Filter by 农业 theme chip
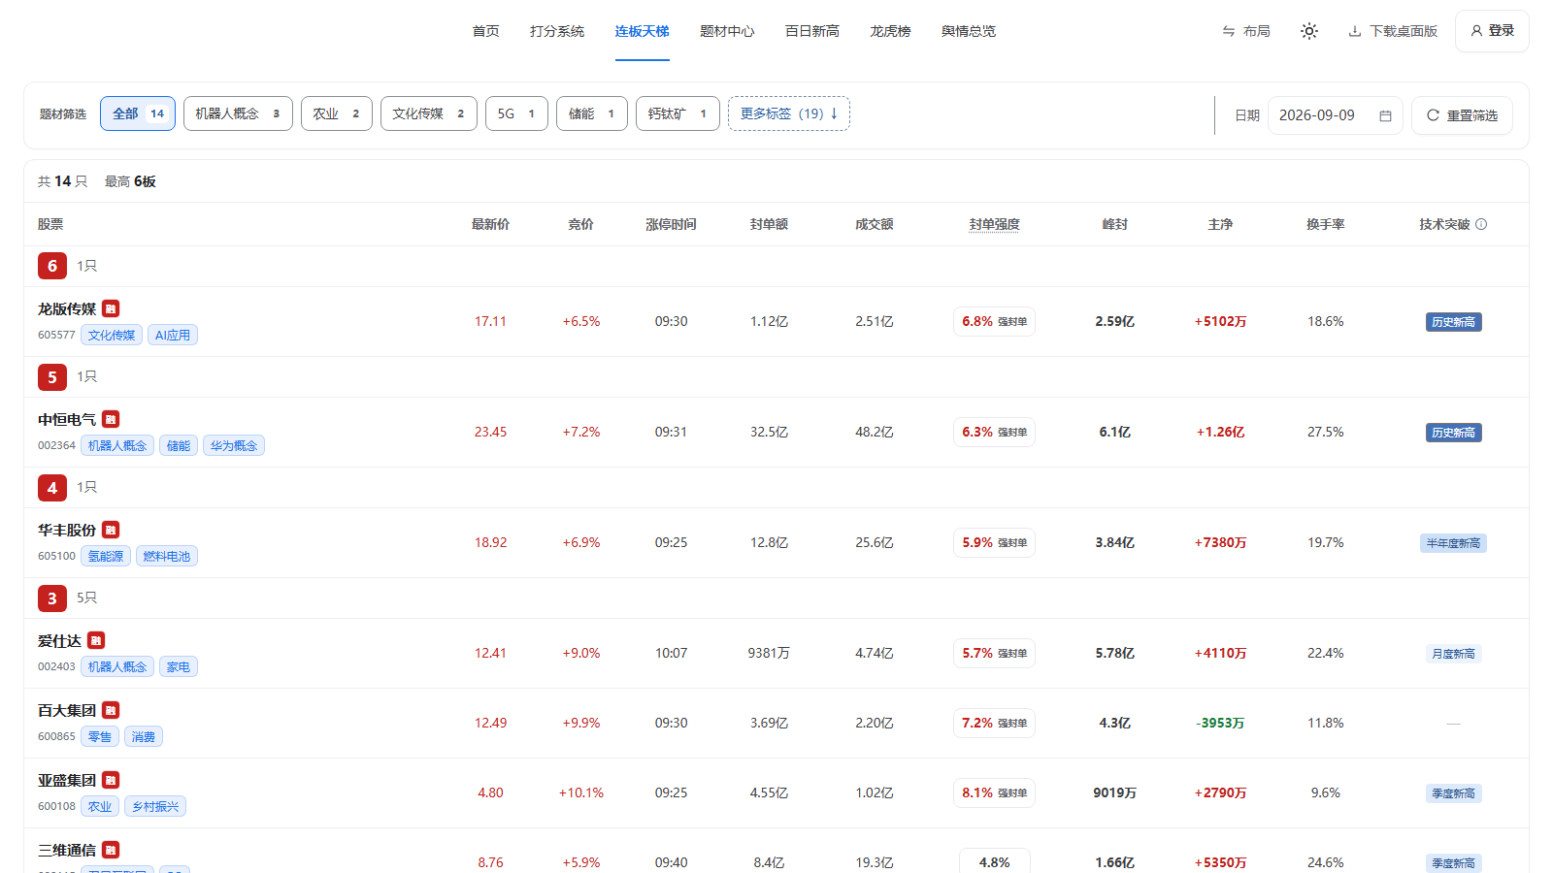The image size is (1553, 873). 337,113
